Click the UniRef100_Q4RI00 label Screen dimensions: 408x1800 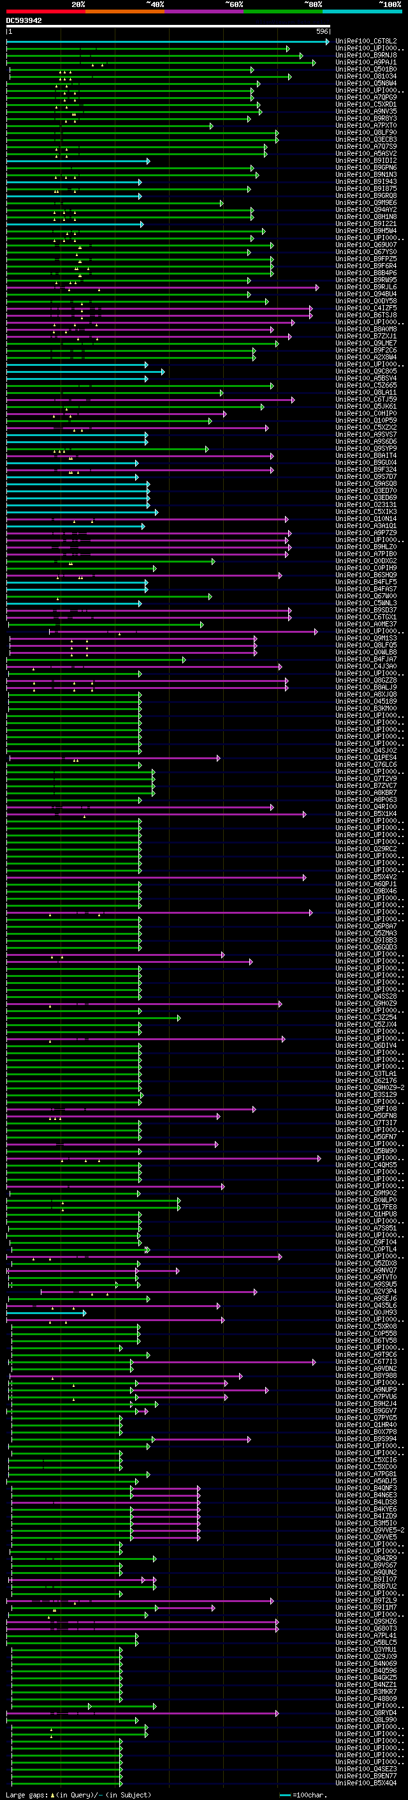[366, 807]
